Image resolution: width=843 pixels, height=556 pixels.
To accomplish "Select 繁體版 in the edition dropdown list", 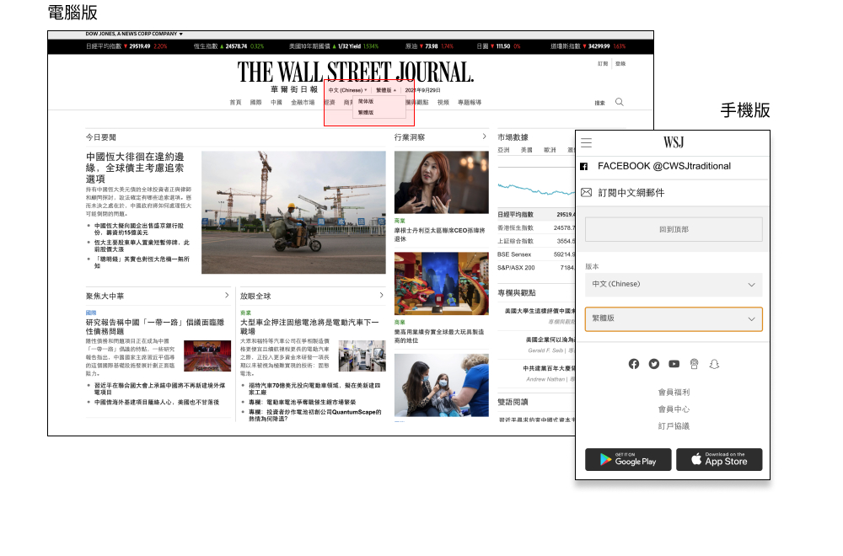I will click(x=366, y=113).
